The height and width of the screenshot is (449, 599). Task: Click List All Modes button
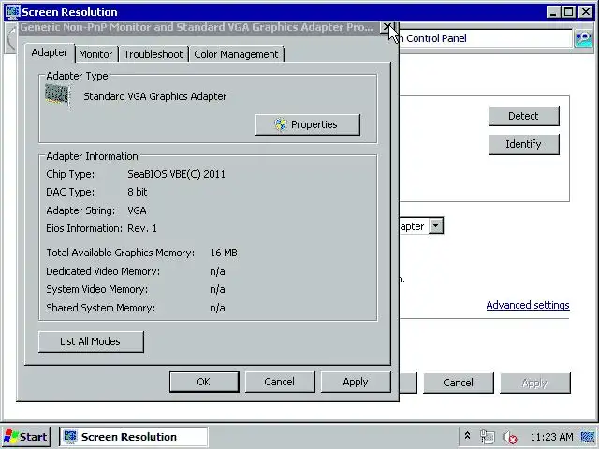[91, 341]
